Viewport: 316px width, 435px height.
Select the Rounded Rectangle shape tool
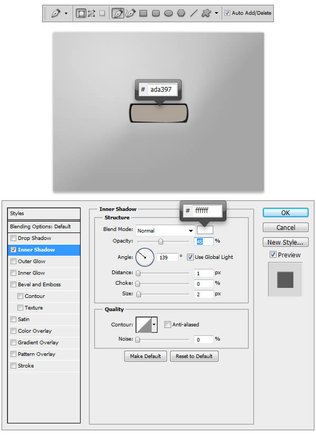click(x=156, y=13)
